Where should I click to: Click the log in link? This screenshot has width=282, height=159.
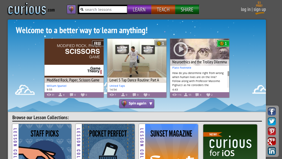tap(246, 9)
